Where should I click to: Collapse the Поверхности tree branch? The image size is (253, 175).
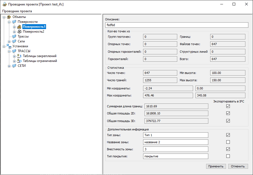pos(9,22)
